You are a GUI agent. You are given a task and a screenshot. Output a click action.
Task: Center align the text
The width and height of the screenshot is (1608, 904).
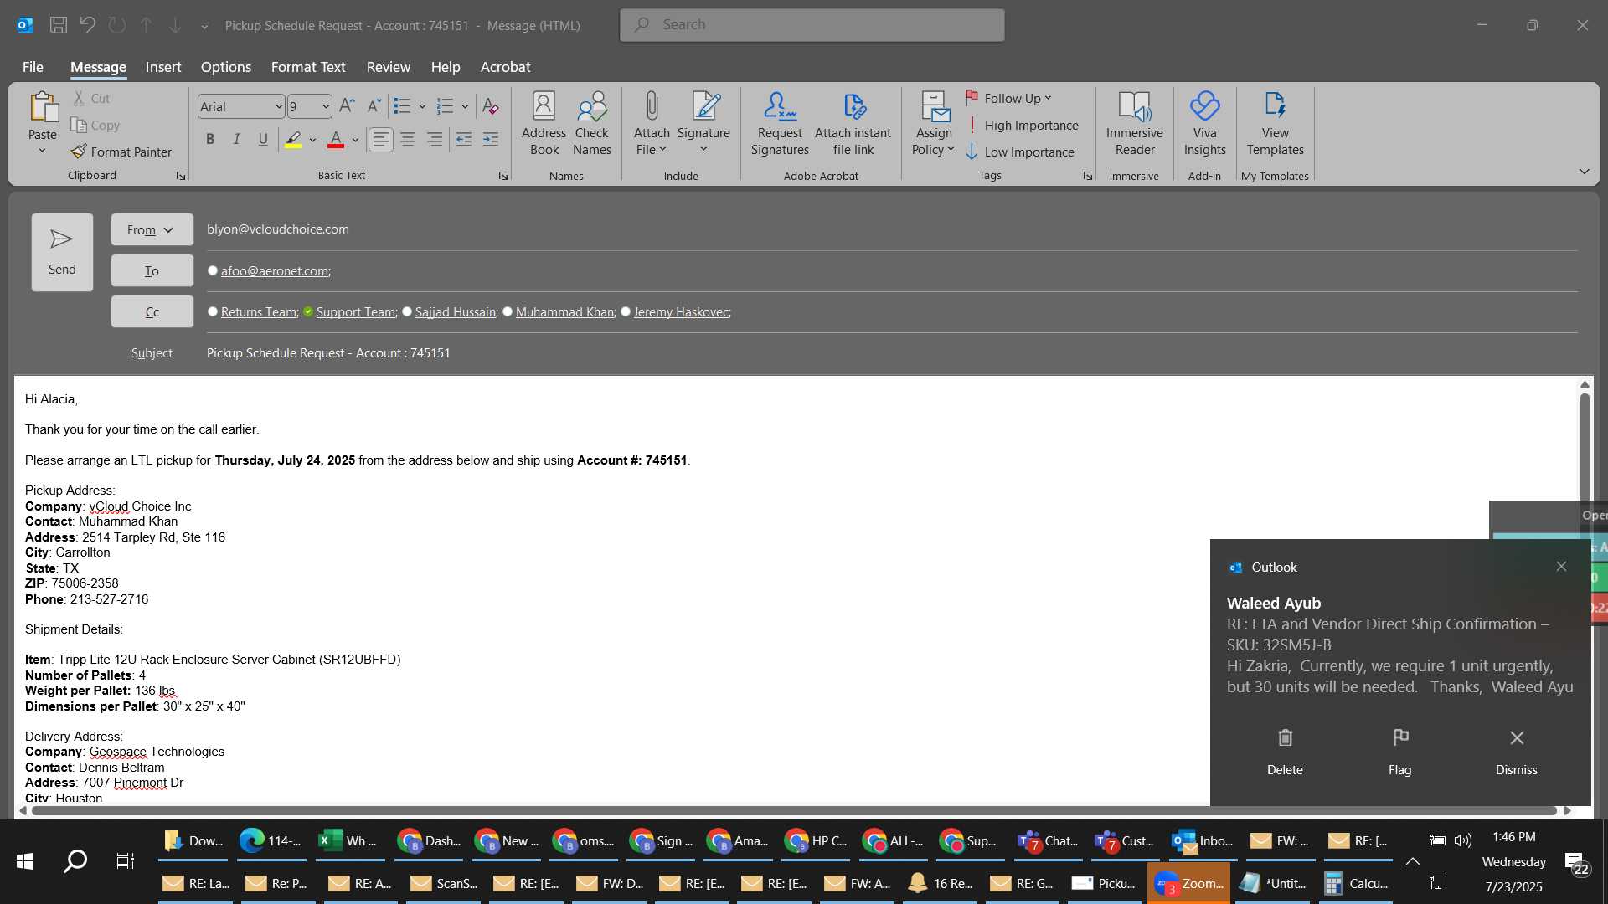point(408,140)
